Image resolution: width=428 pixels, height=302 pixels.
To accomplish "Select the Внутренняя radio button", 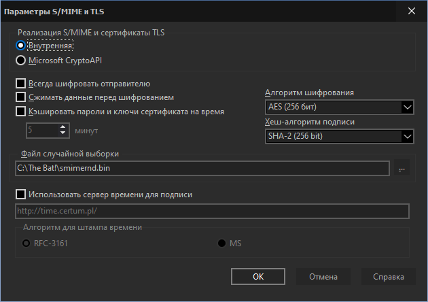I will click(x=21, y=46).
